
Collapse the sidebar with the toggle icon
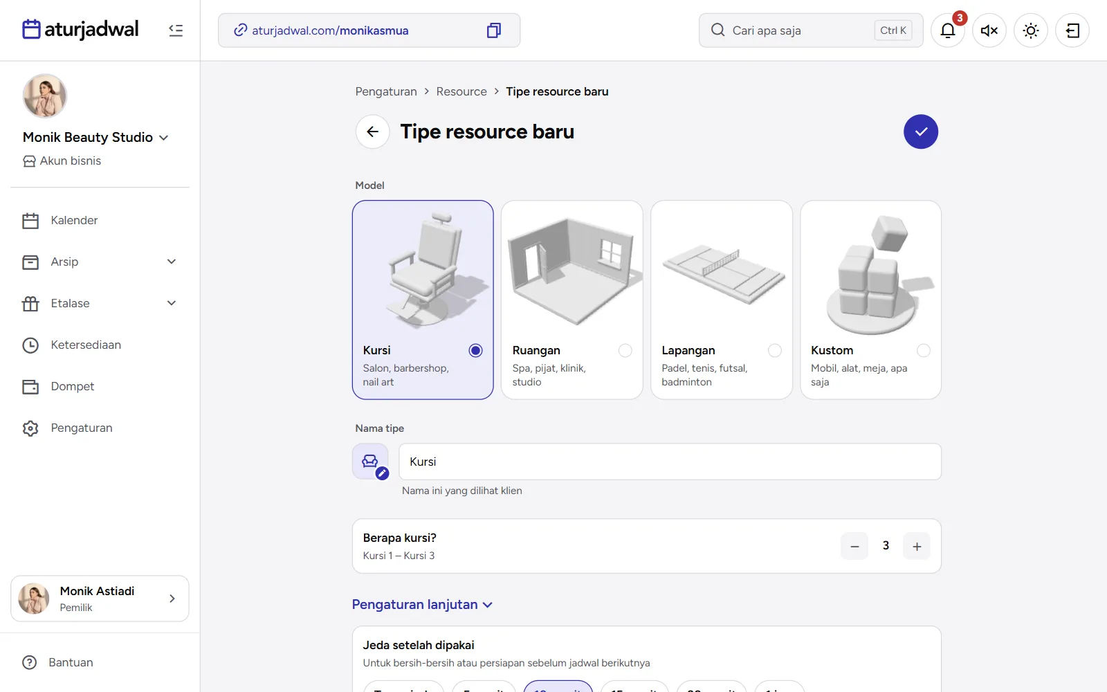pyautogui.click(x=176, y=30)
